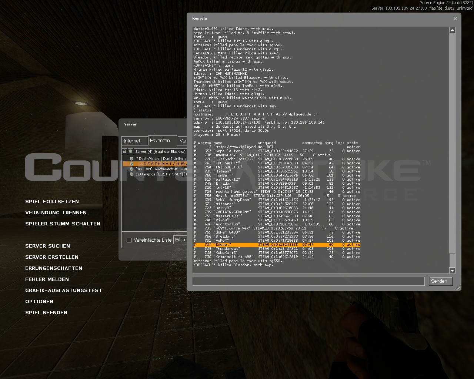Start the Grafik-Auslastungstest
The width and height of the screenshot is (474, 379).
[63, 291]
